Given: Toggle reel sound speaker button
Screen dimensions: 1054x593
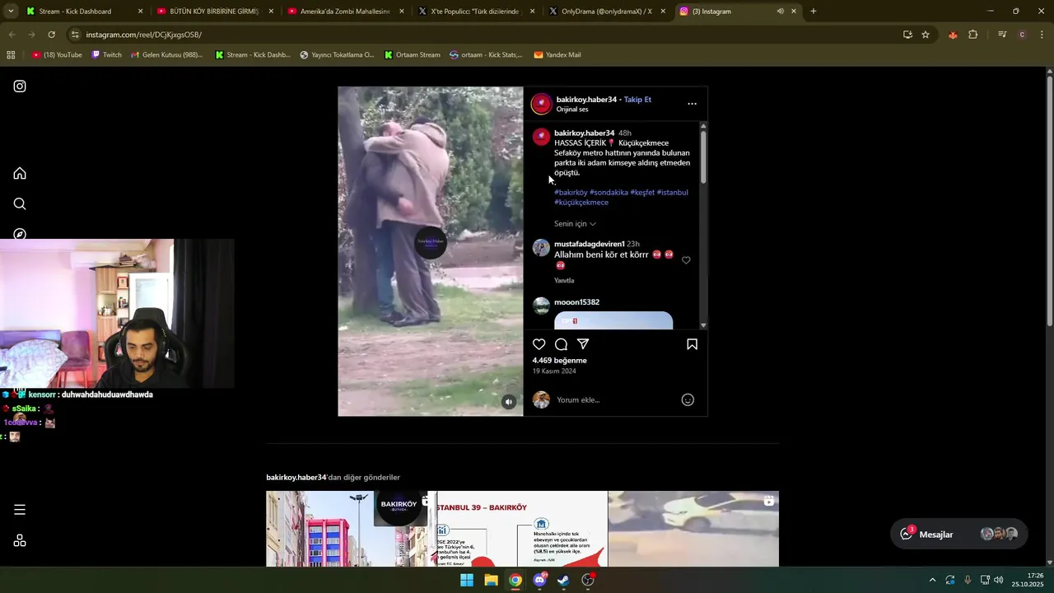Looking at the screenshot, I should pos(509,402).
